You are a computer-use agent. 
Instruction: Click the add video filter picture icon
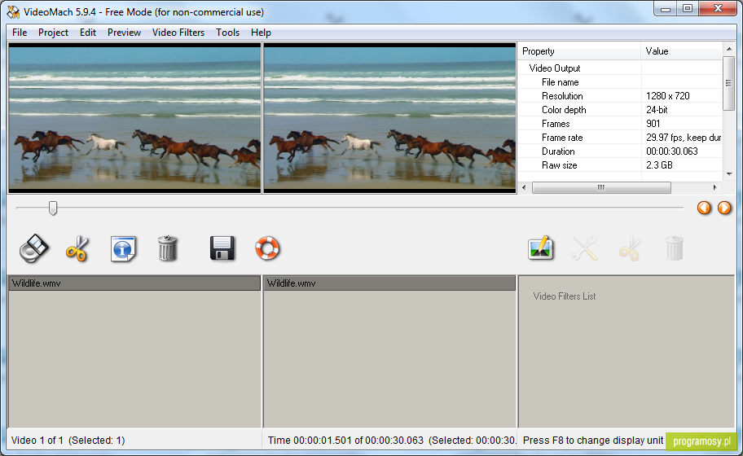point(541,248)
